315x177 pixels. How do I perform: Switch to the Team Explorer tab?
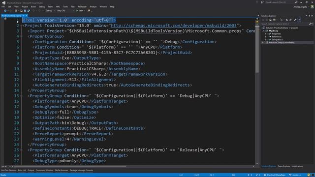point(283,166)
